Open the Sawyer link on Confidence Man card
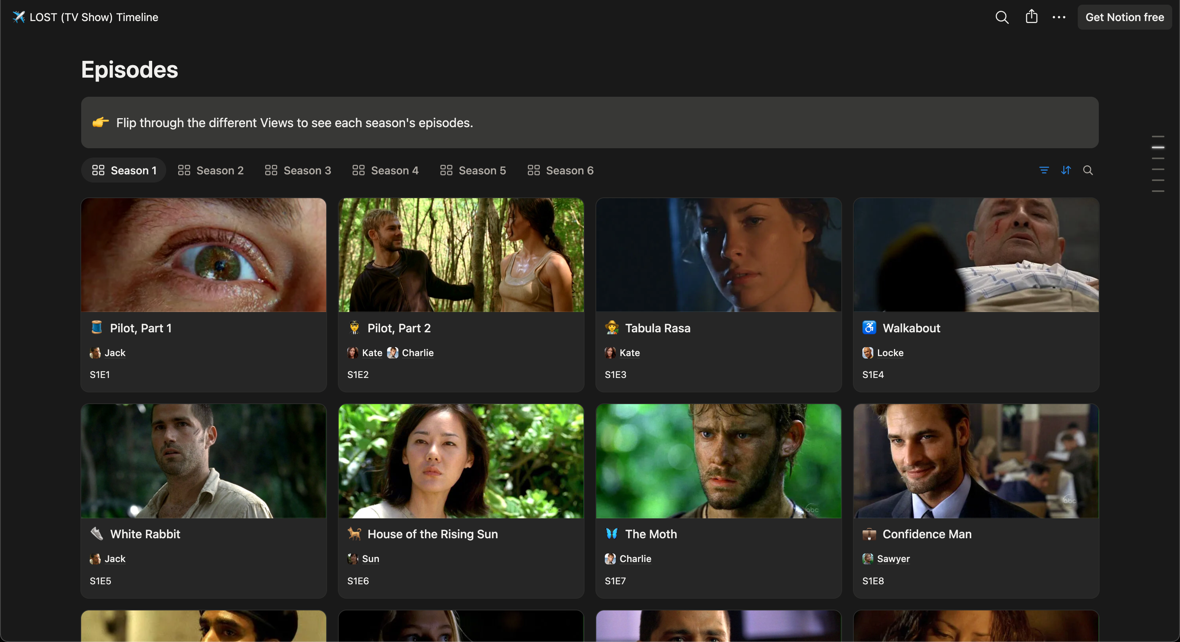This screenshot has width=1180, height=642. [x=893, y=559]
